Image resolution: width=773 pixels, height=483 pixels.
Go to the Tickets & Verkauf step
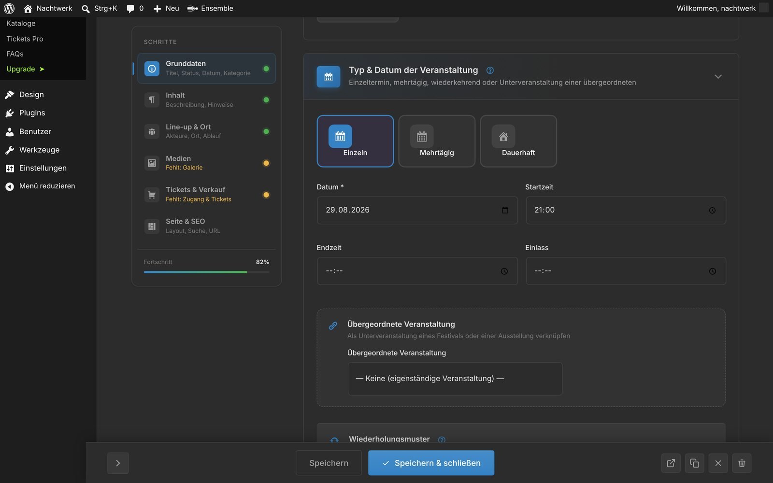(206, 195)
